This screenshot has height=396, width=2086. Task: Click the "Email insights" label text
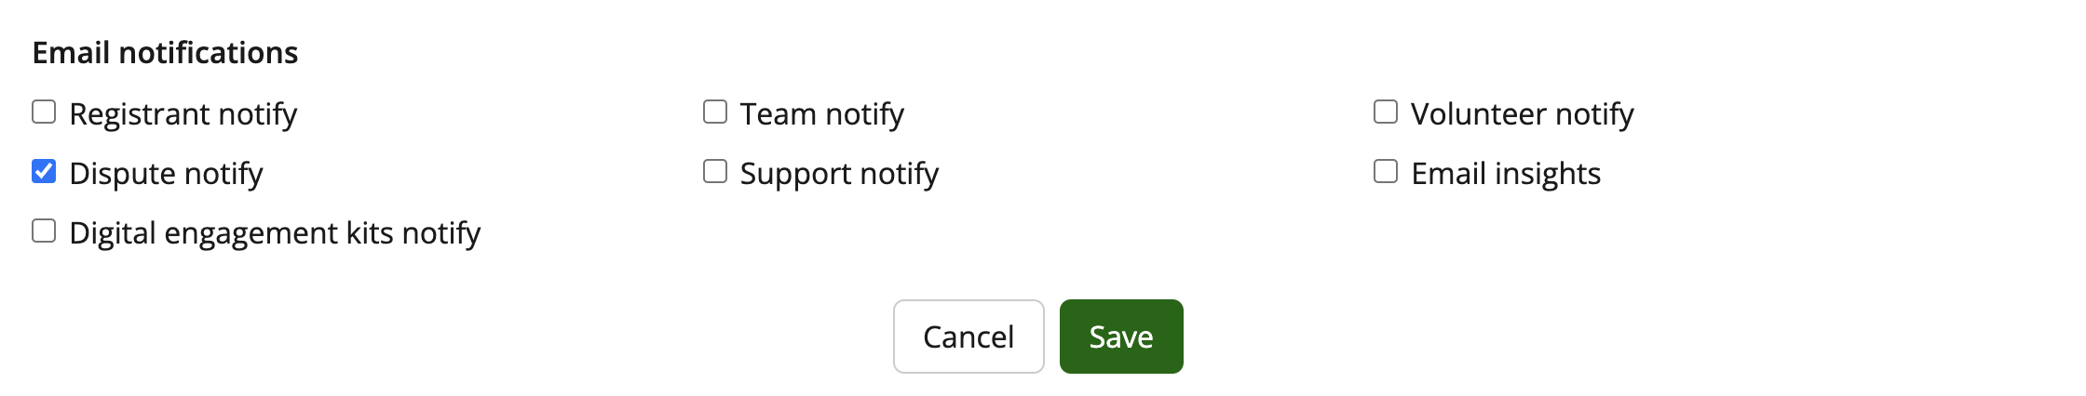tap(1506, 174)
